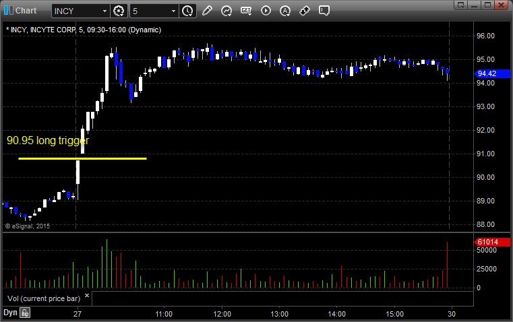Click the 27 date label
This screenshot has width=513, height=322.
point(78,314)
